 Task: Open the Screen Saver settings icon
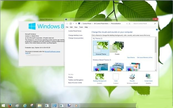pyautogui.click(x=148, y=77)
